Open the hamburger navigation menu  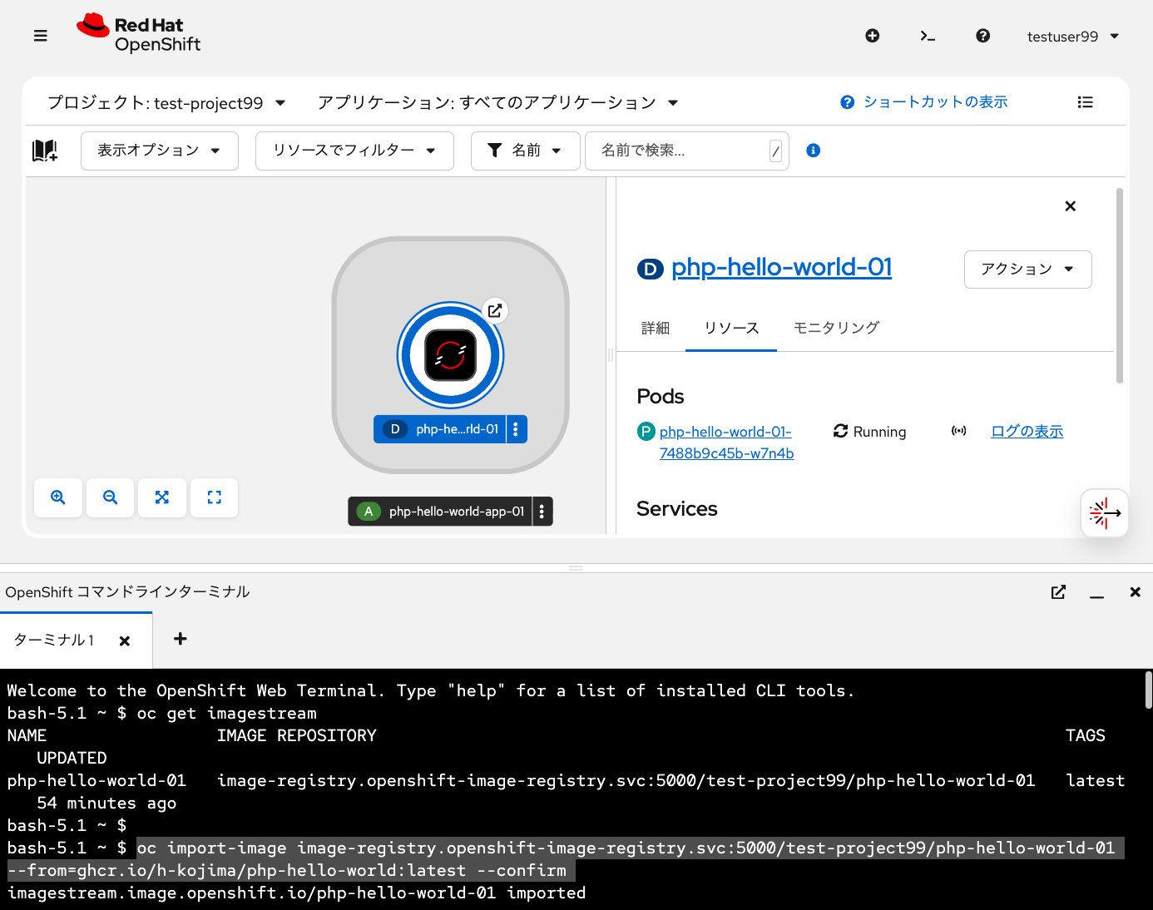tap(40, 36)
